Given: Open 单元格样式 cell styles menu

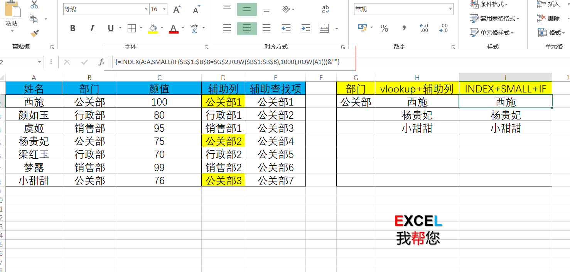Looking at the screenshot, I should pos(492,32).
